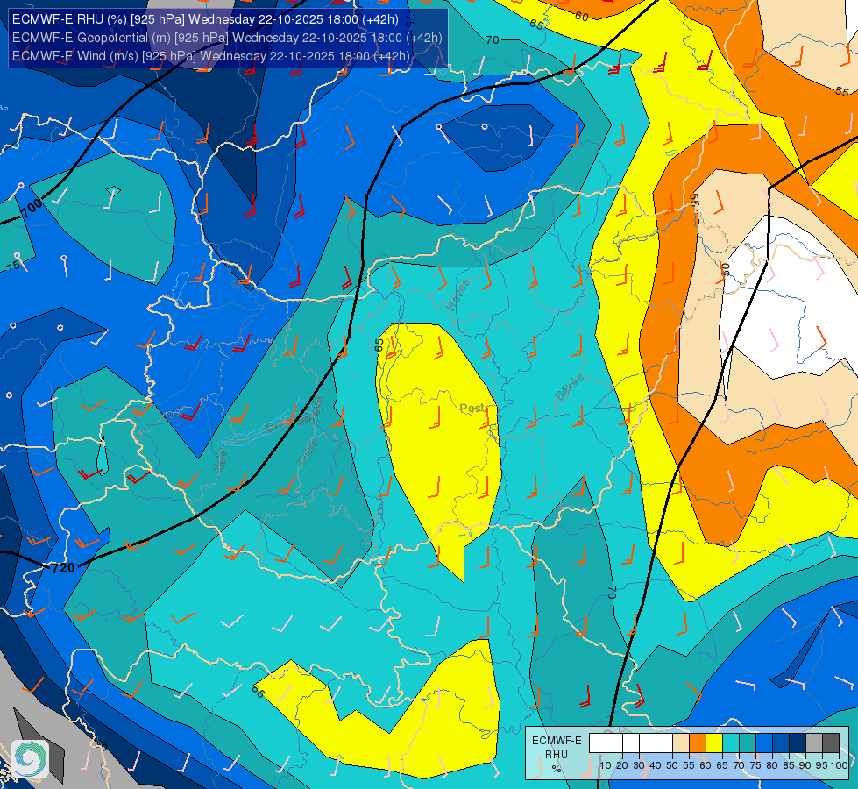Screen dimensions: 858x789
Task: Click the '60' humidity contour label near the top edge
Action: coord(582,17)
